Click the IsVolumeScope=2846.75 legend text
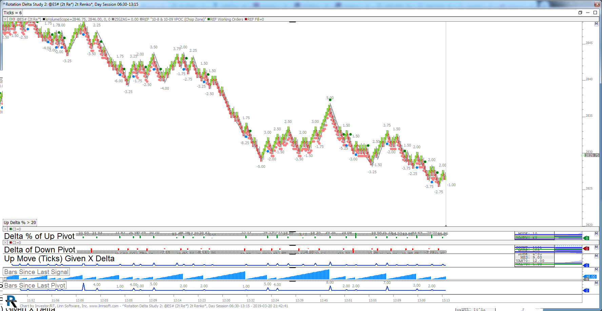Image resolution: width=602 pixels, height=311 pixels. click(78, 19)
